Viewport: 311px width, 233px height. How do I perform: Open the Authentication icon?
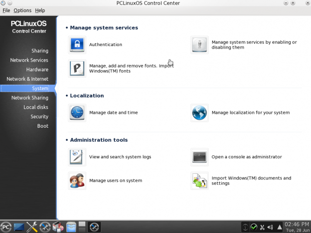[x=77, y=45]
